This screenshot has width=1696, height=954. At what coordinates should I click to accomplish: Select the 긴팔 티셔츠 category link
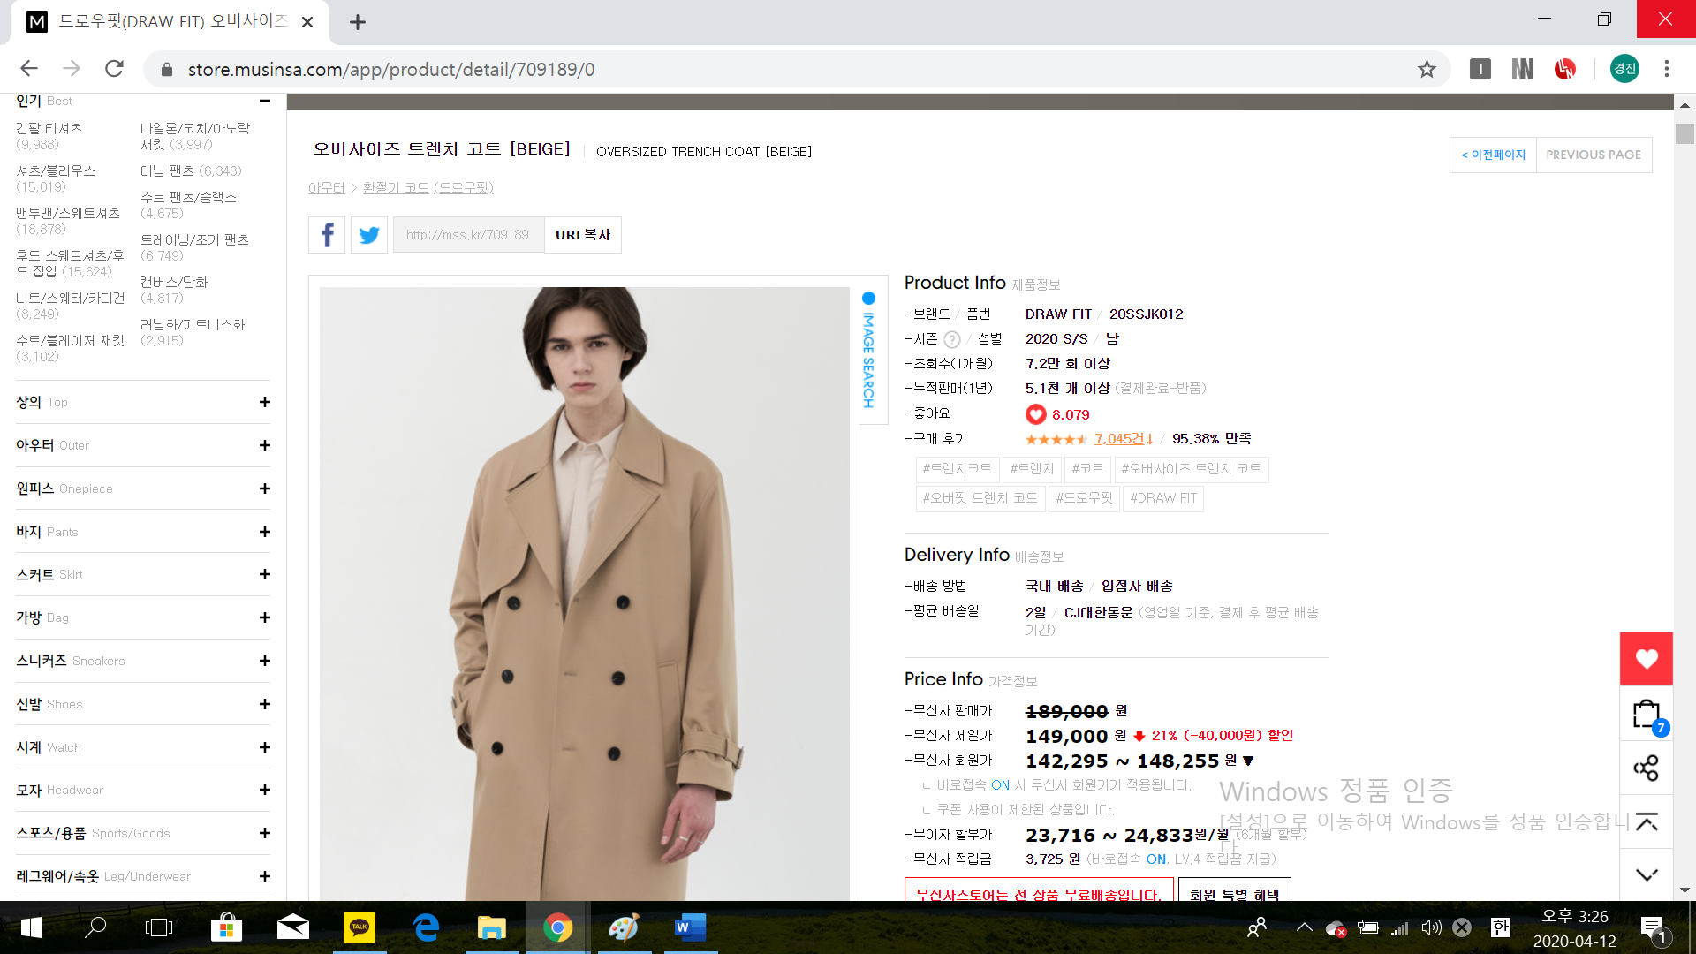(49, 129)
